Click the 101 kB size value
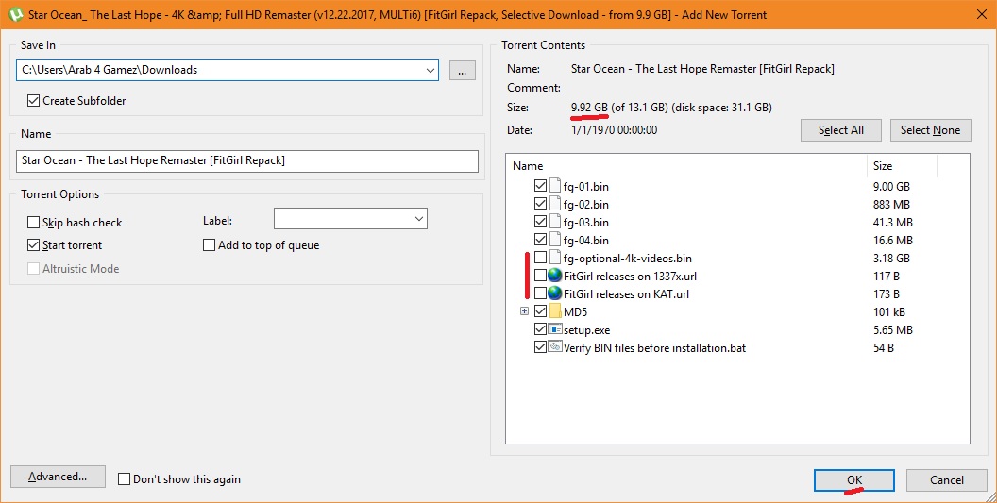Viewport: 997px width, 503px height. click(889, 312)
